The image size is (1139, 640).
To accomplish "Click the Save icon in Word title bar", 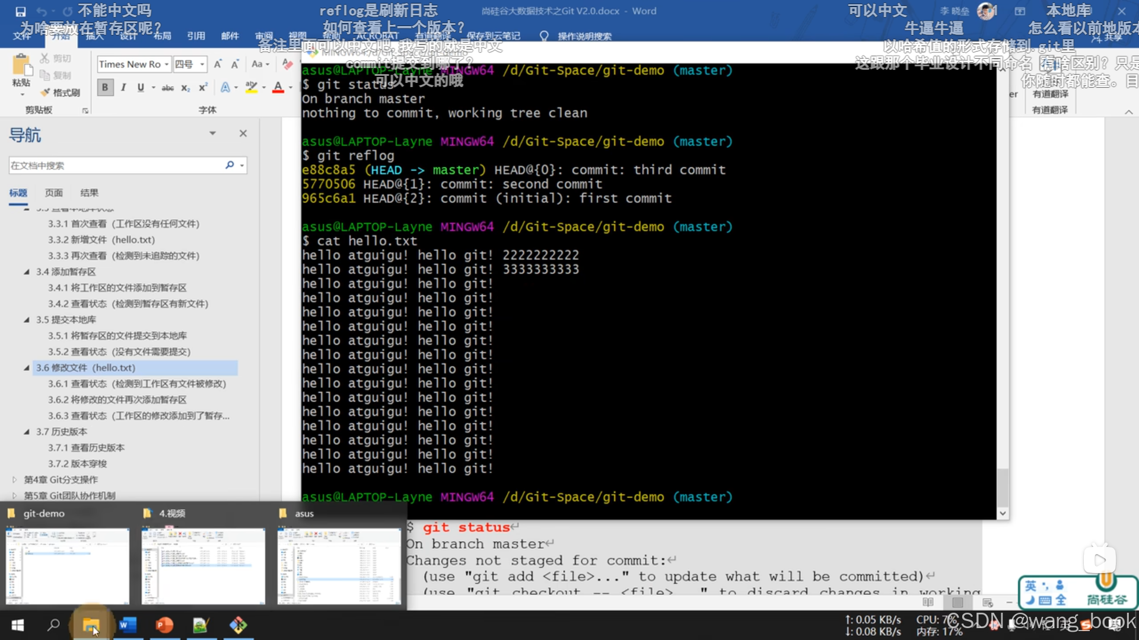I will (20, 11).
